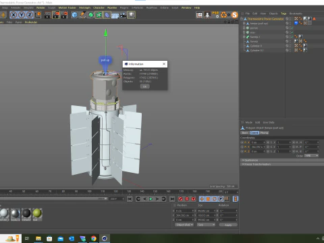
Task: Toggle visibility dots for Thermoelectric Power Generator
Action: [290, 19]
